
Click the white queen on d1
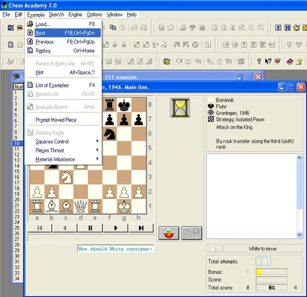click(81, 206)
